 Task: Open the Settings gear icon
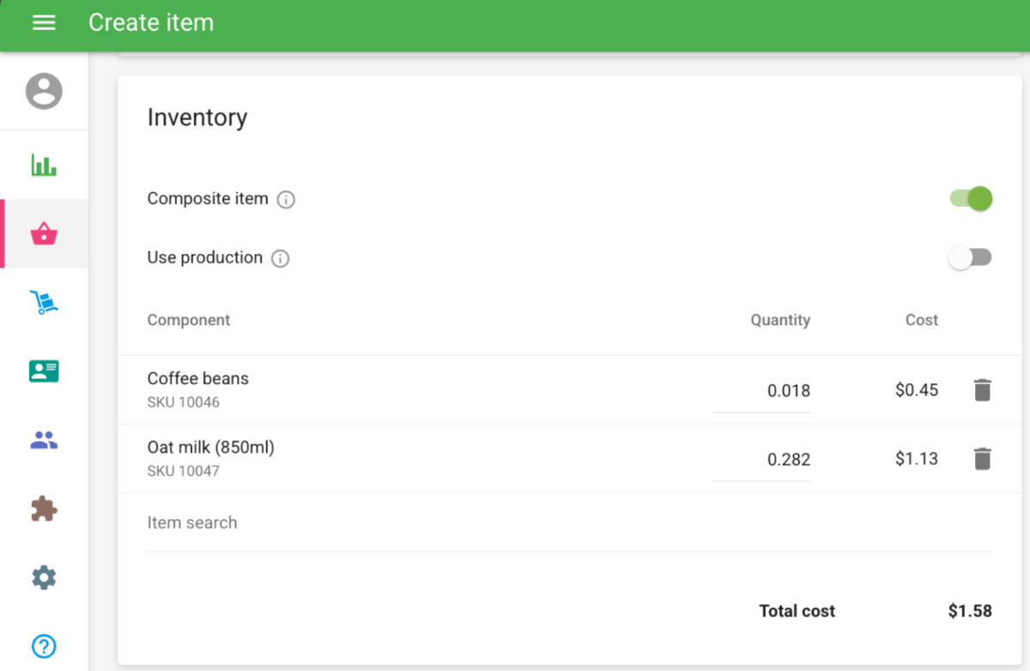pos(44,577)
